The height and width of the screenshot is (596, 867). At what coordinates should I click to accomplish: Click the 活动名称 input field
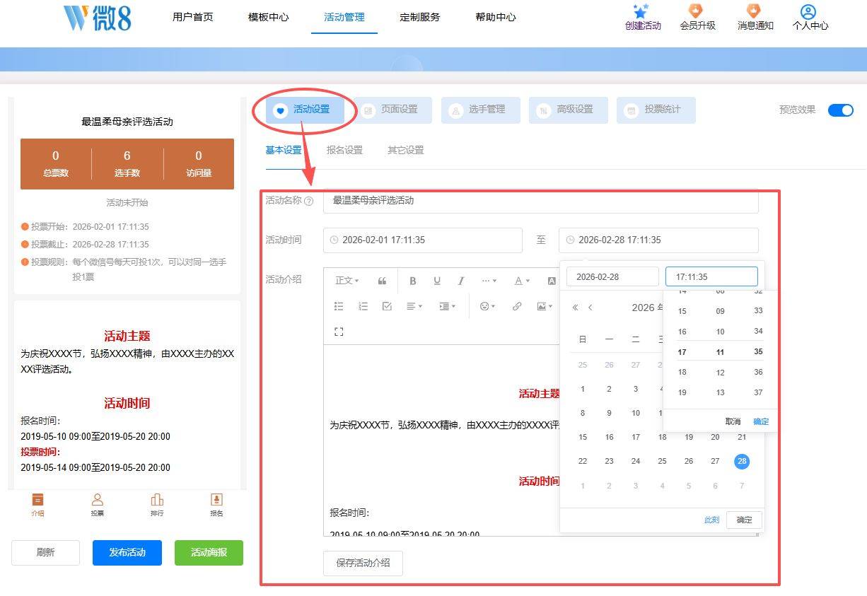coord(540,201)
